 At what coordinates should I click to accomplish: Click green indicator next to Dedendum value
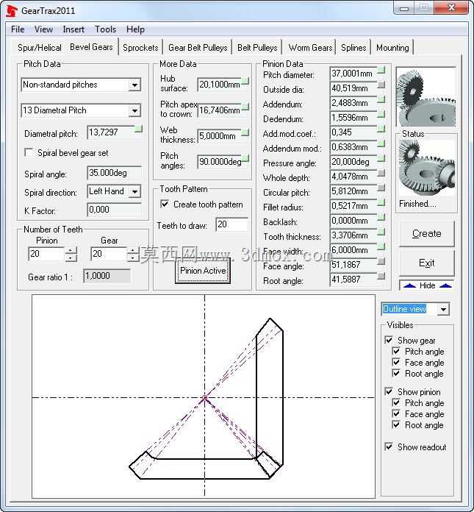[381, 114]
